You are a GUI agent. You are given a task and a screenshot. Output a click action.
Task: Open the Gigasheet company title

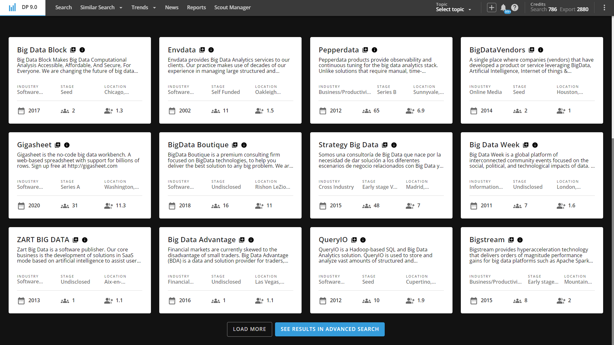[x=34, y=145]
